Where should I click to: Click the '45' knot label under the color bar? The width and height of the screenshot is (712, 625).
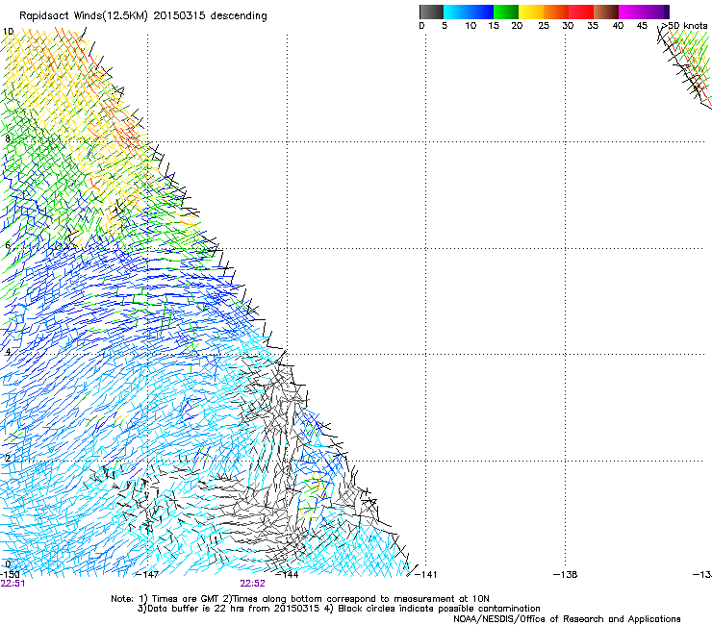pos(642,26)
